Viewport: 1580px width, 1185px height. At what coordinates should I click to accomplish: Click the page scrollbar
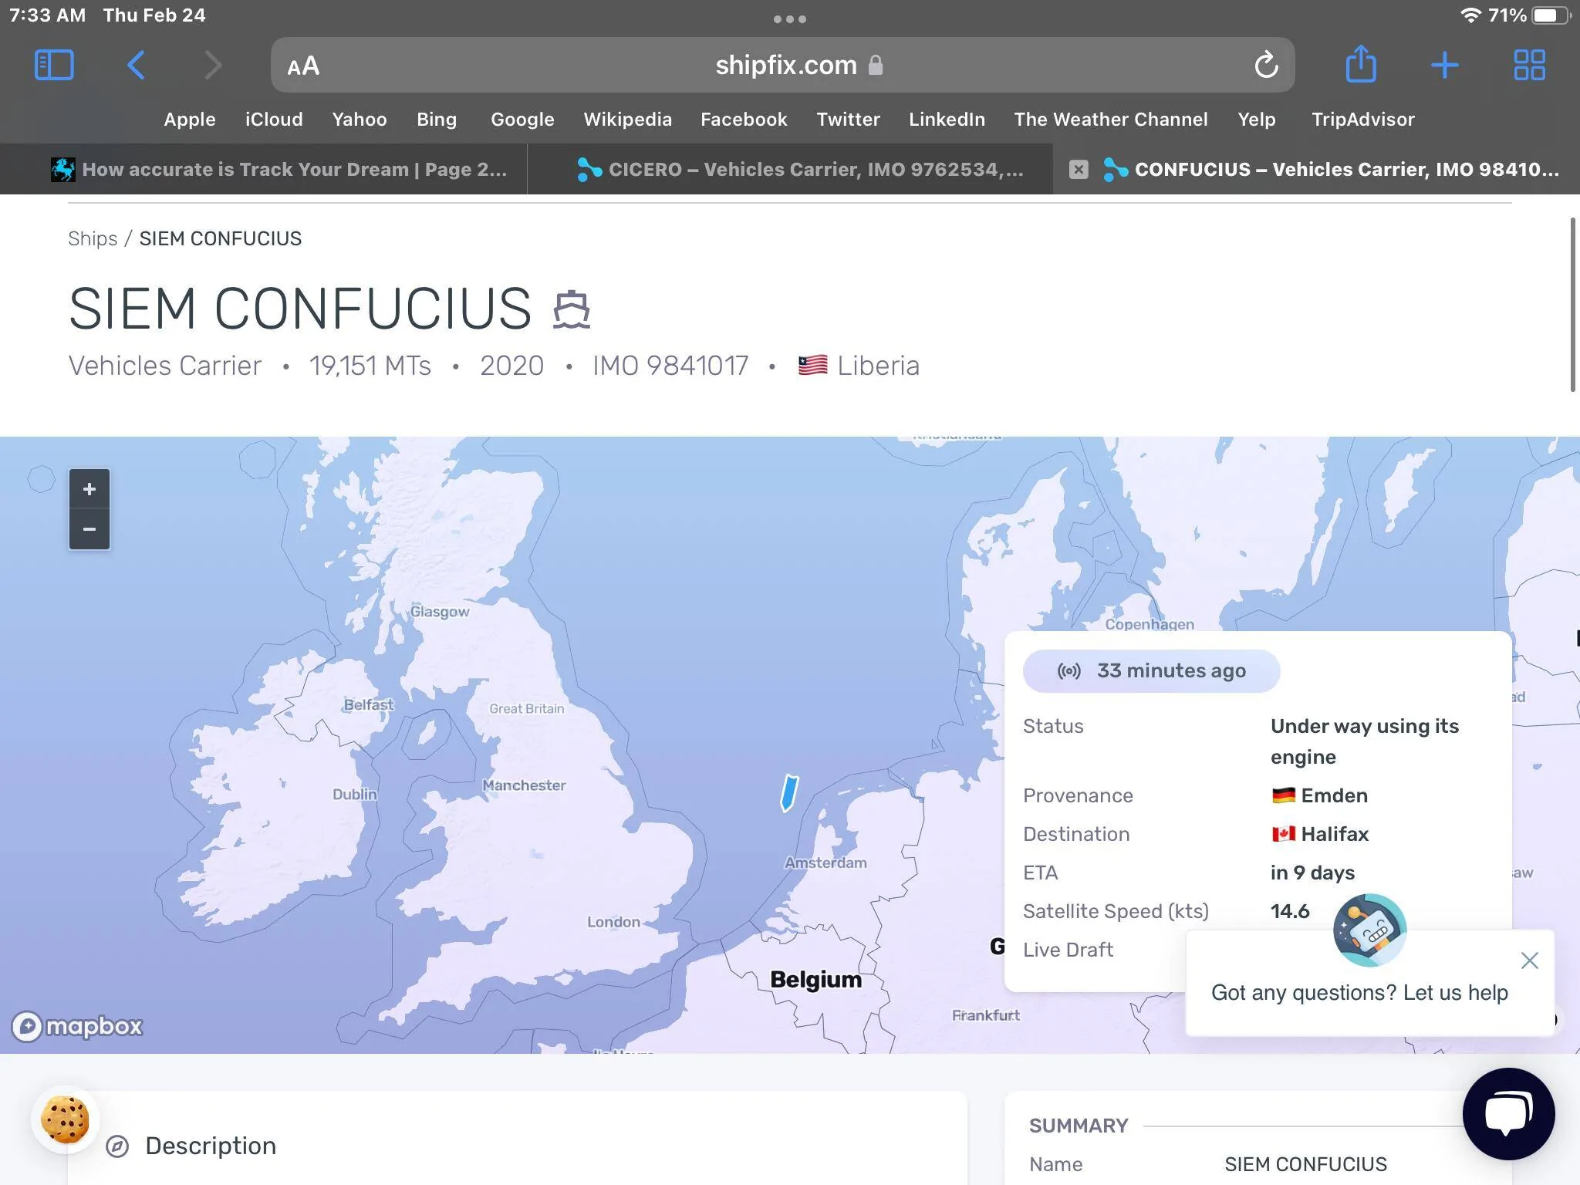pos(1572,305)
